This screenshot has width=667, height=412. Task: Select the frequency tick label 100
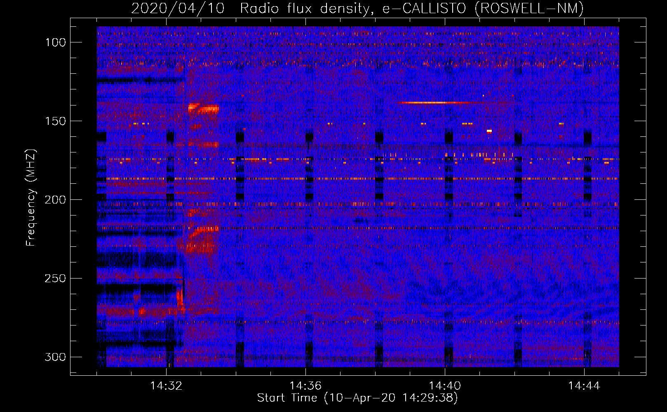pyautogui.click(x=55, y=42)
